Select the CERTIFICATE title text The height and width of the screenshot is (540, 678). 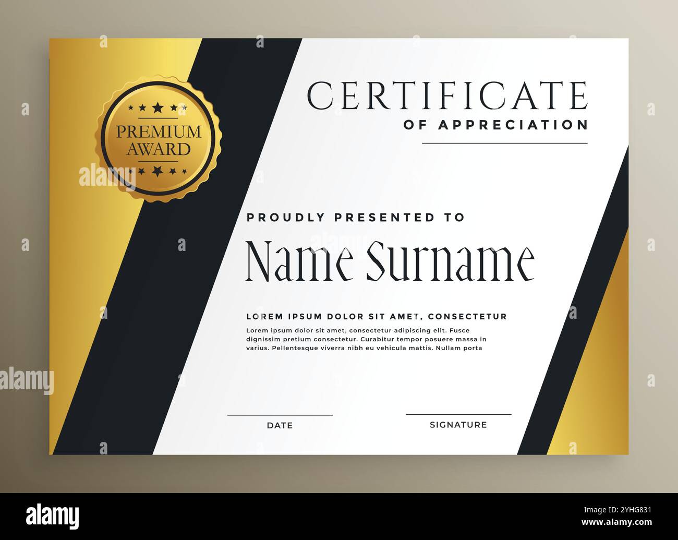(447, 95)
